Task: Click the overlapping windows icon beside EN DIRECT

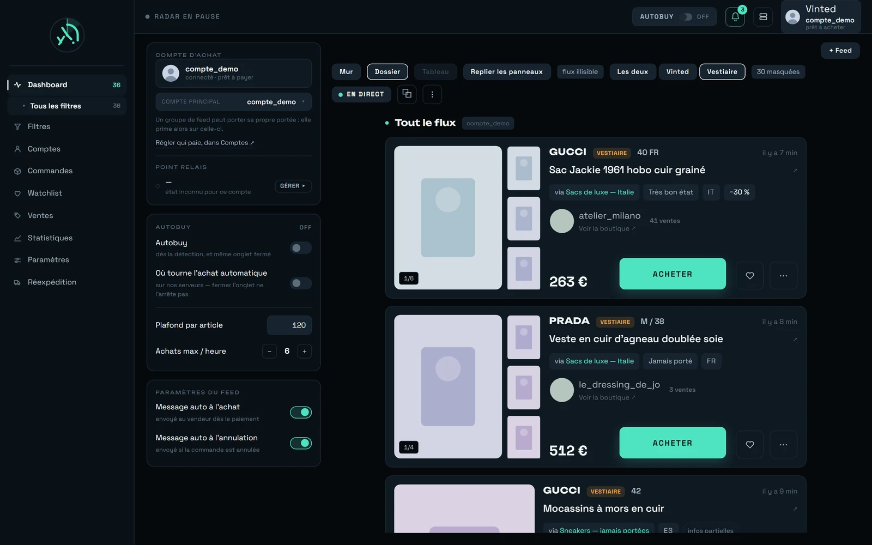Action: click(x=407, y=94)
